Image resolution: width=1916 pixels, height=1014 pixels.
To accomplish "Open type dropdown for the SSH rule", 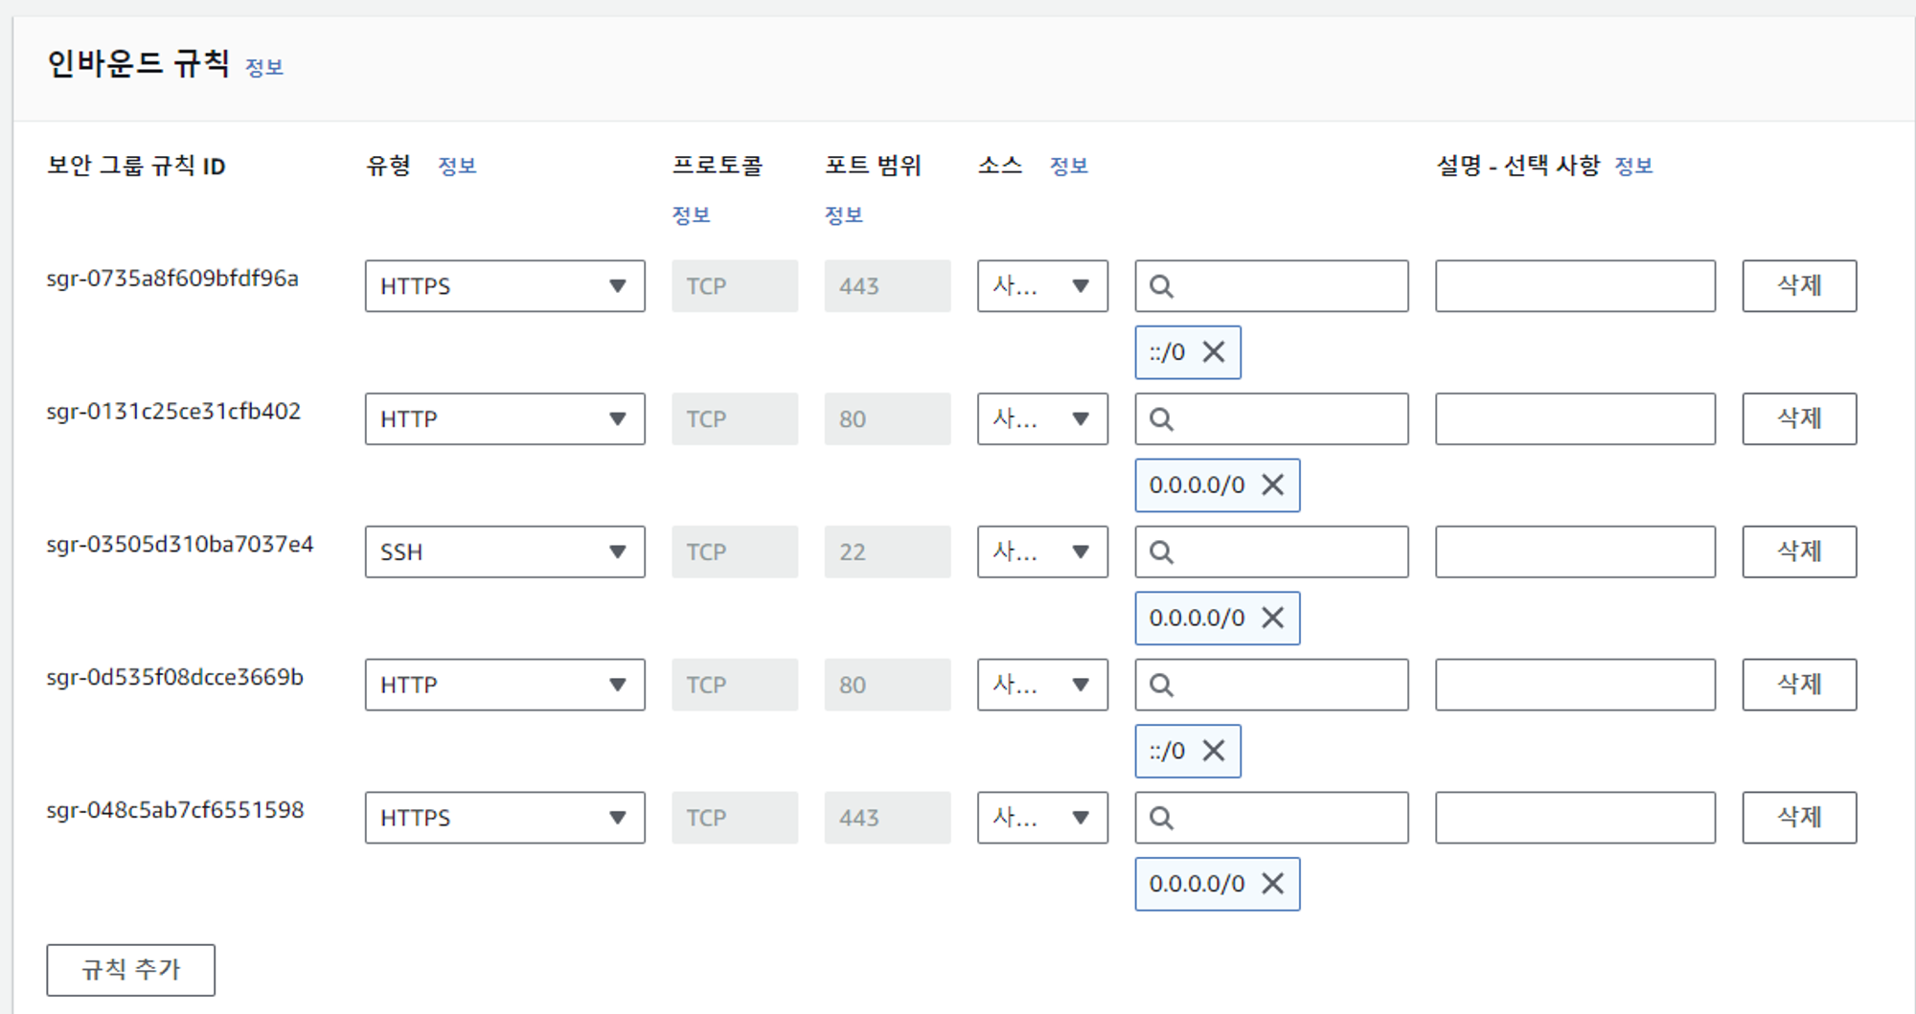I will click(x=504, y=552).
